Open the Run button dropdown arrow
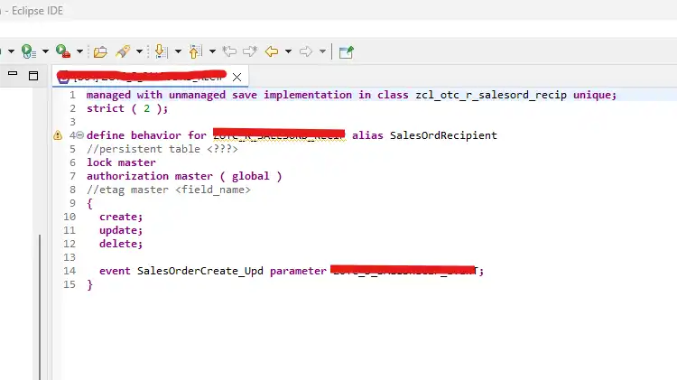The height and width of the screenshot is (380, 677). point(44,51)
